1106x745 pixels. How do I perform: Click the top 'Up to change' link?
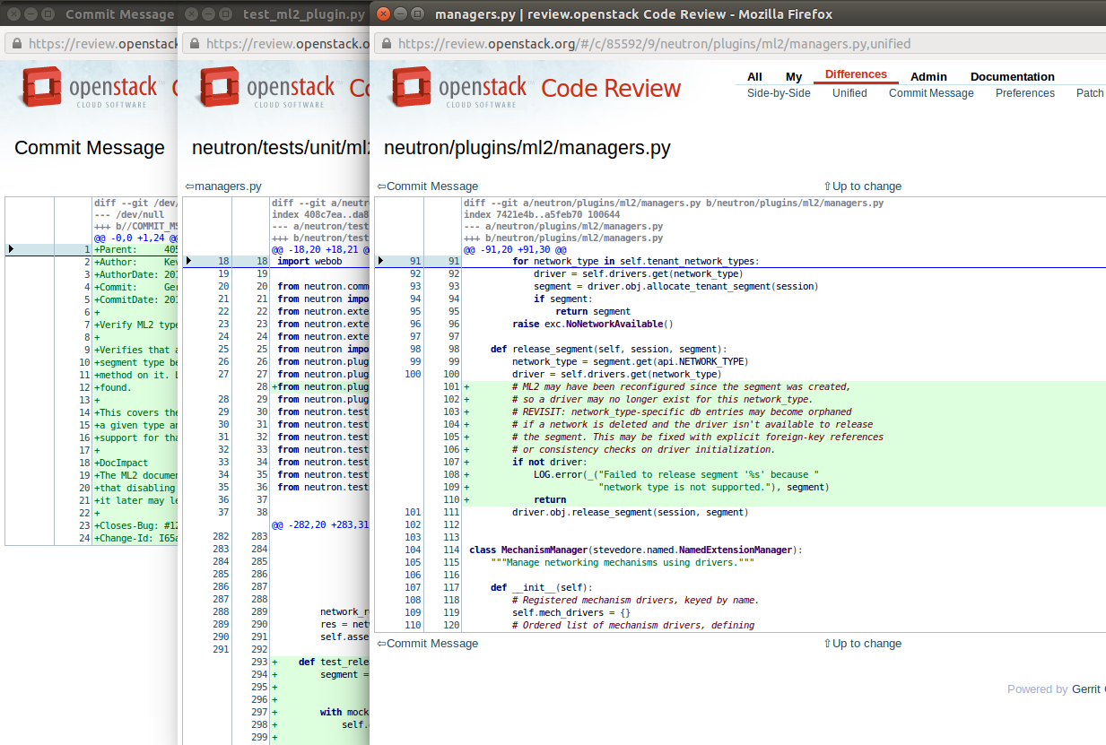click(x=862, y=186)
